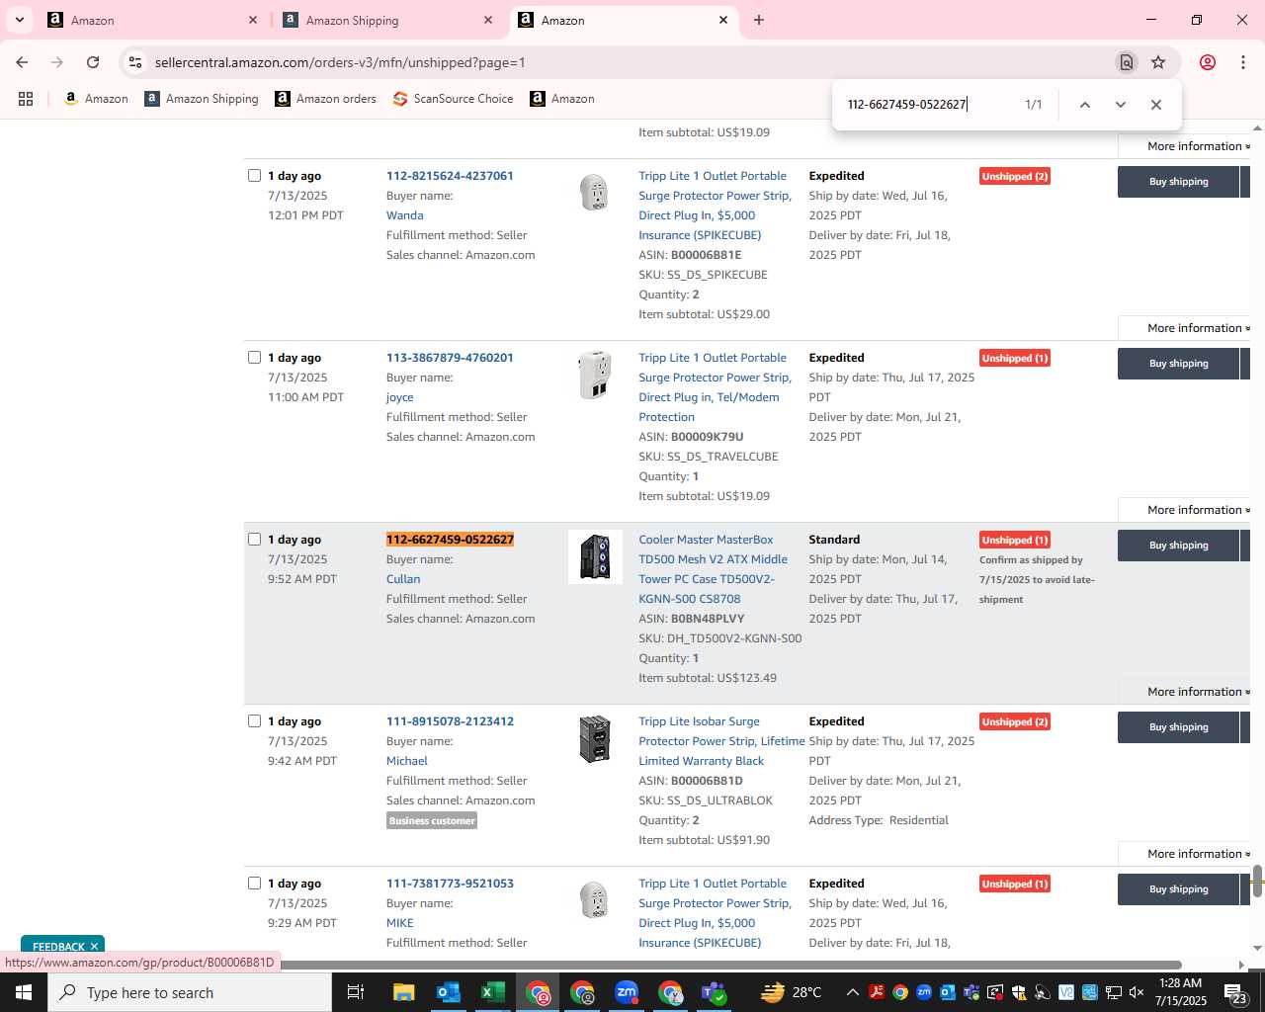Open Tripp Lite Isobar Surge product link
Screen dimensions: 1265x1012
[x=721, y=741]
